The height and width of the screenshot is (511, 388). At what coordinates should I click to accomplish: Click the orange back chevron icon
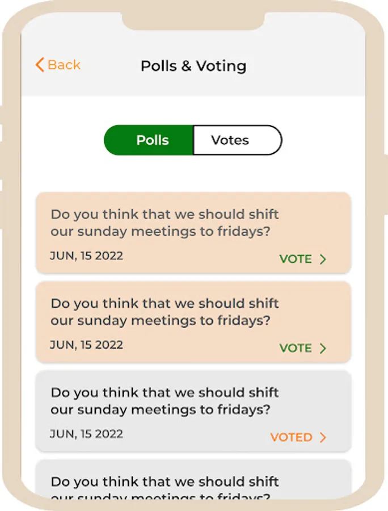tap(39, 65)
